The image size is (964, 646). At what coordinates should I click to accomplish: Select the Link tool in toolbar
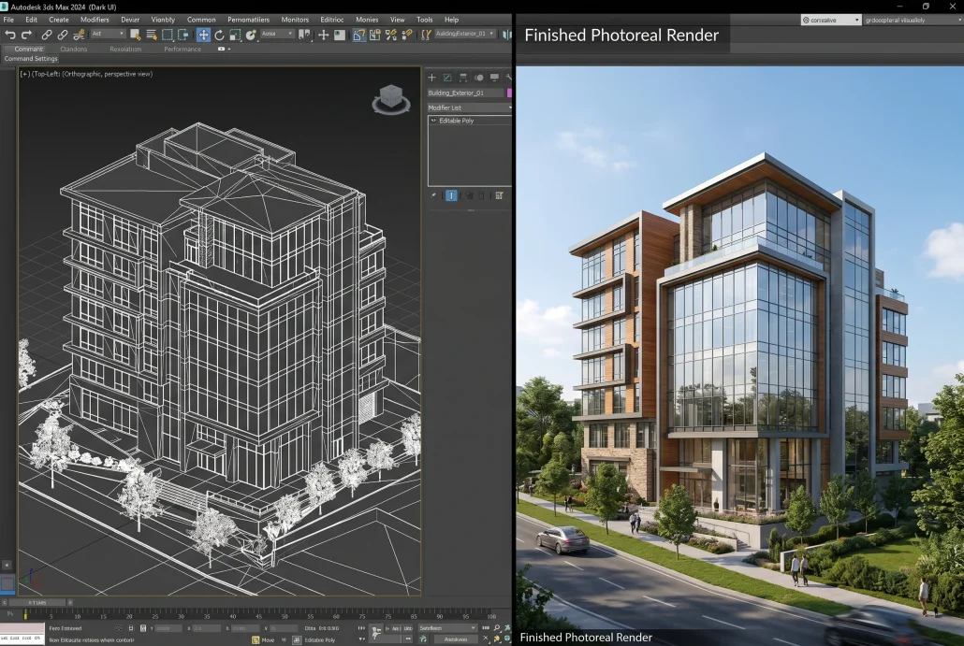[47, 35]
